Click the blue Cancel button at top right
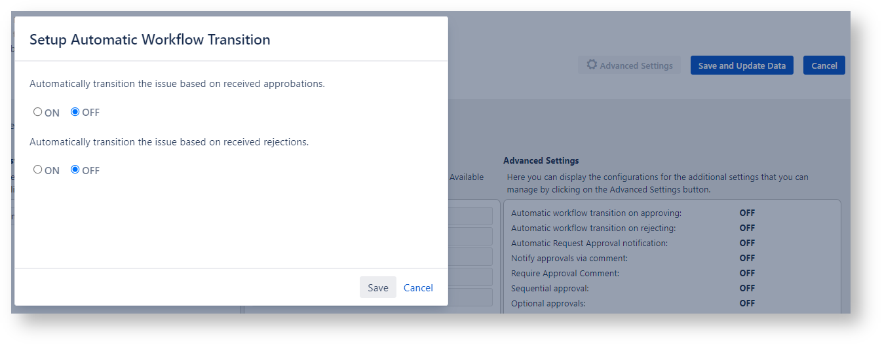This screenshot has height=345, width=882. (824, 65)
